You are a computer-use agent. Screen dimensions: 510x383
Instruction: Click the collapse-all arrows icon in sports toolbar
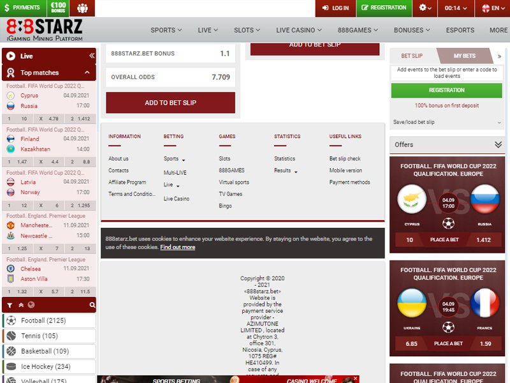point(21,305)
